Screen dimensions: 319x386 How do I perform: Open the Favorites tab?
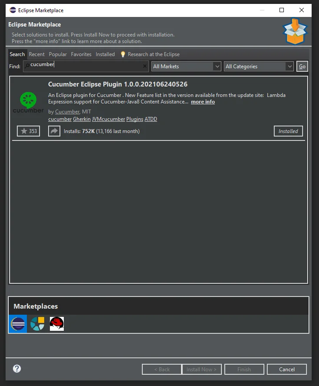[81, 54]
